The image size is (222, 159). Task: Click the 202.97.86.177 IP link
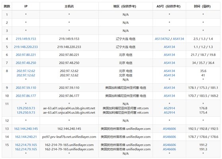[x=26, y=96]
